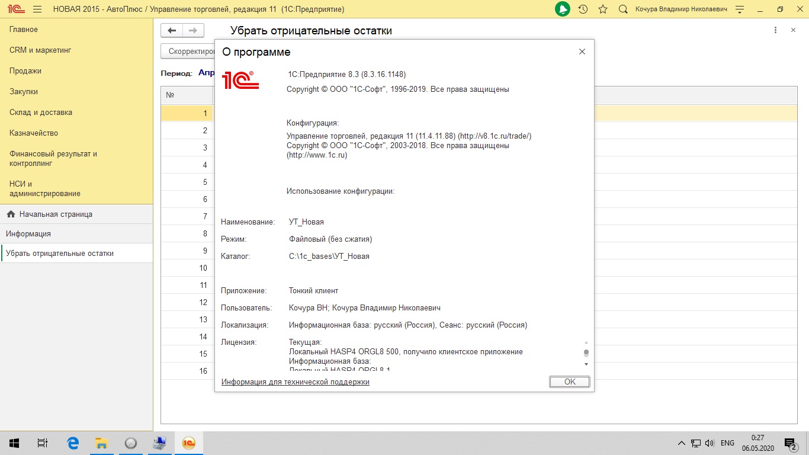Select table row number 10
The image size is (809, 455).
pyautogui.click(x=187, y=268)
